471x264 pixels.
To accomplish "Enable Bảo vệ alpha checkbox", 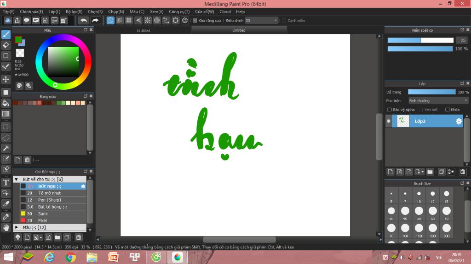I will [x=389, y=110].
